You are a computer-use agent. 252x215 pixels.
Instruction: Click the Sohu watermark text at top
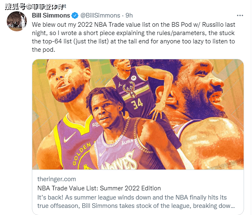coord(36,7)
